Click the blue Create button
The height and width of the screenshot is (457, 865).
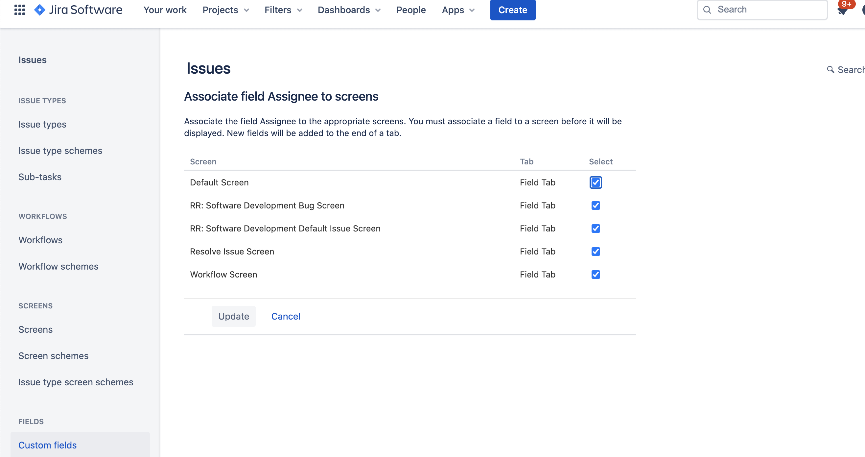tap(512, 10)
